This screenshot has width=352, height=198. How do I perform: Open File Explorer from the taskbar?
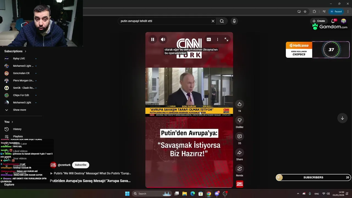pyautogui.click(x=185, y=194)
